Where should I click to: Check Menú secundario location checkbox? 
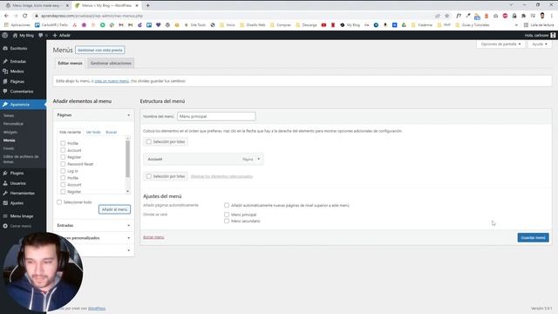point(227,221)
